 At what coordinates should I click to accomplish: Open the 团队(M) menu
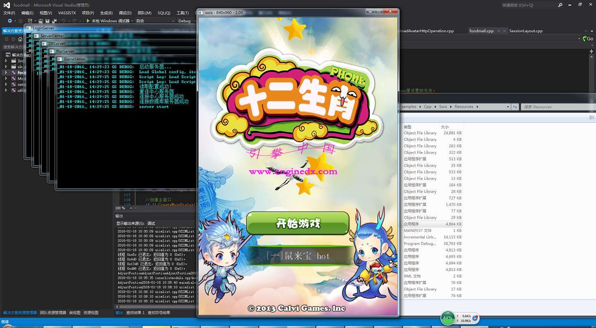click(144, 13)
